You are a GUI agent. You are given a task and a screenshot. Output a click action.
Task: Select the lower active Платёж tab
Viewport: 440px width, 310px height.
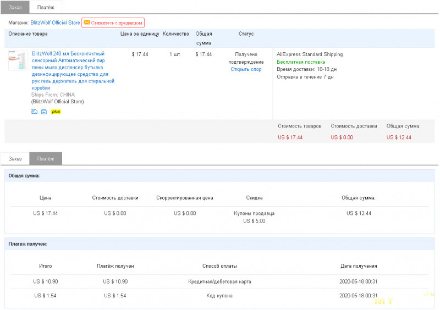(x=46, y=159)
